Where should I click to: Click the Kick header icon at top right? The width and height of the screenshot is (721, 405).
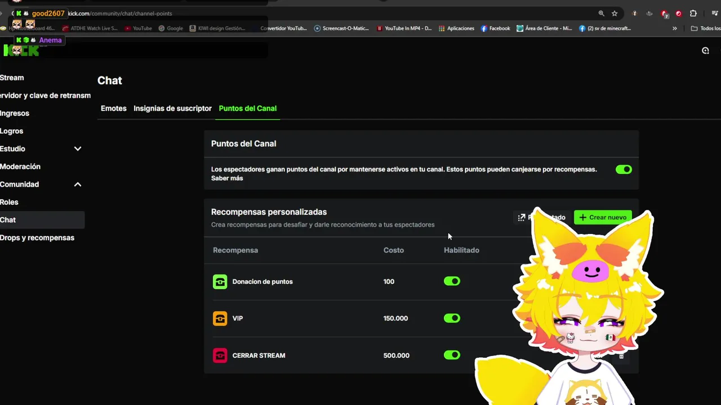click(705, 51)
